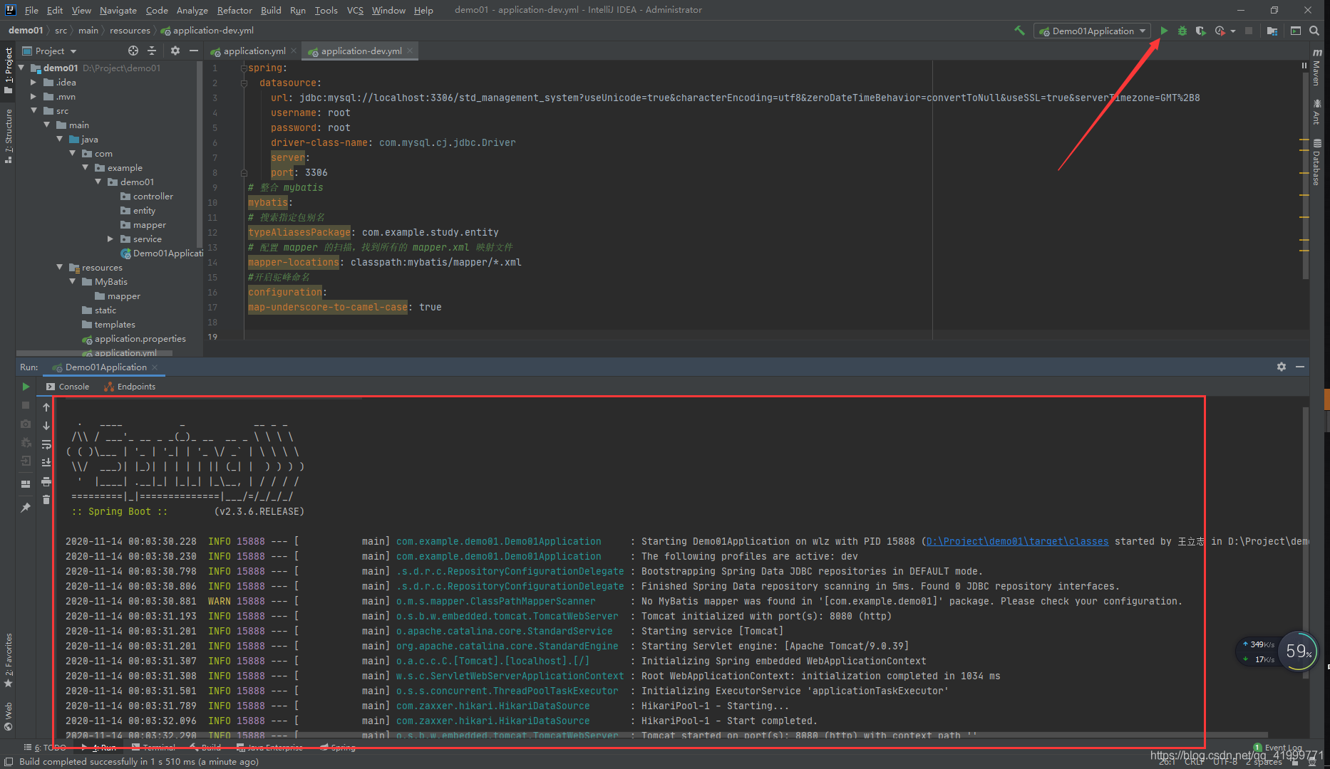Jump down the stack trace with the arrow
Image resolution: width=1330 pixels, height=769 pixels.
tap(46, 426)
